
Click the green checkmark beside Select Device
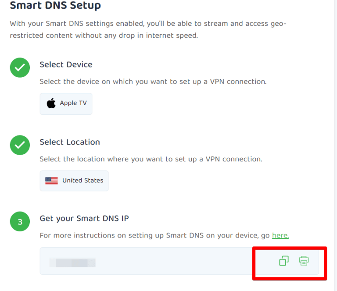tap(20, 67)
